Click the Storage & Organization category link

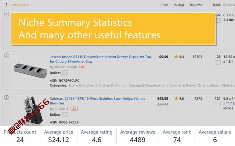(x=147, y=85)
